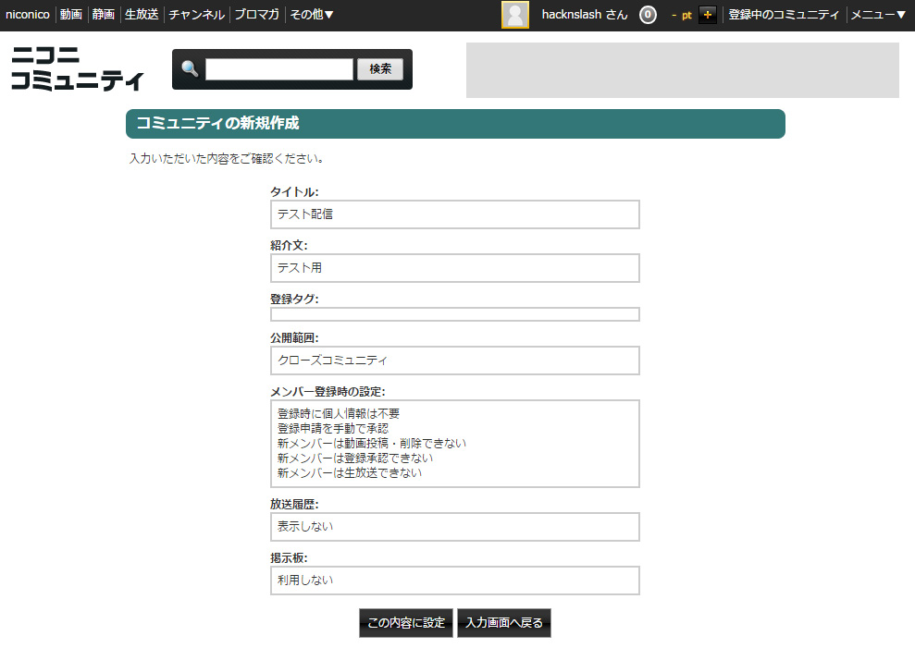Open the niconico home link
Screen dimensions: 915x648
point(28,15)
